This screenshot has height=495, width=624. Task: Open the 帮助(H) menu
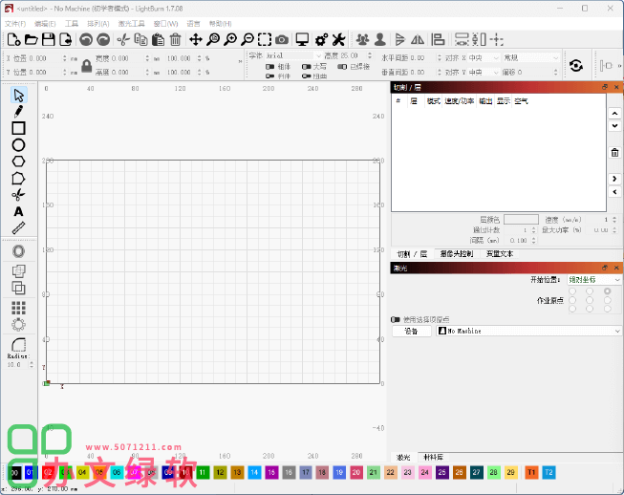[220, 24]
